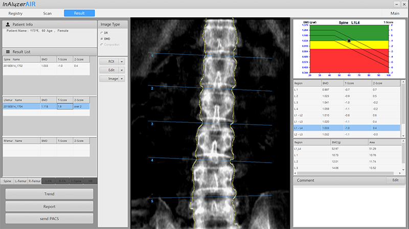Select the Spine tab at the bottom

(7, 181)
